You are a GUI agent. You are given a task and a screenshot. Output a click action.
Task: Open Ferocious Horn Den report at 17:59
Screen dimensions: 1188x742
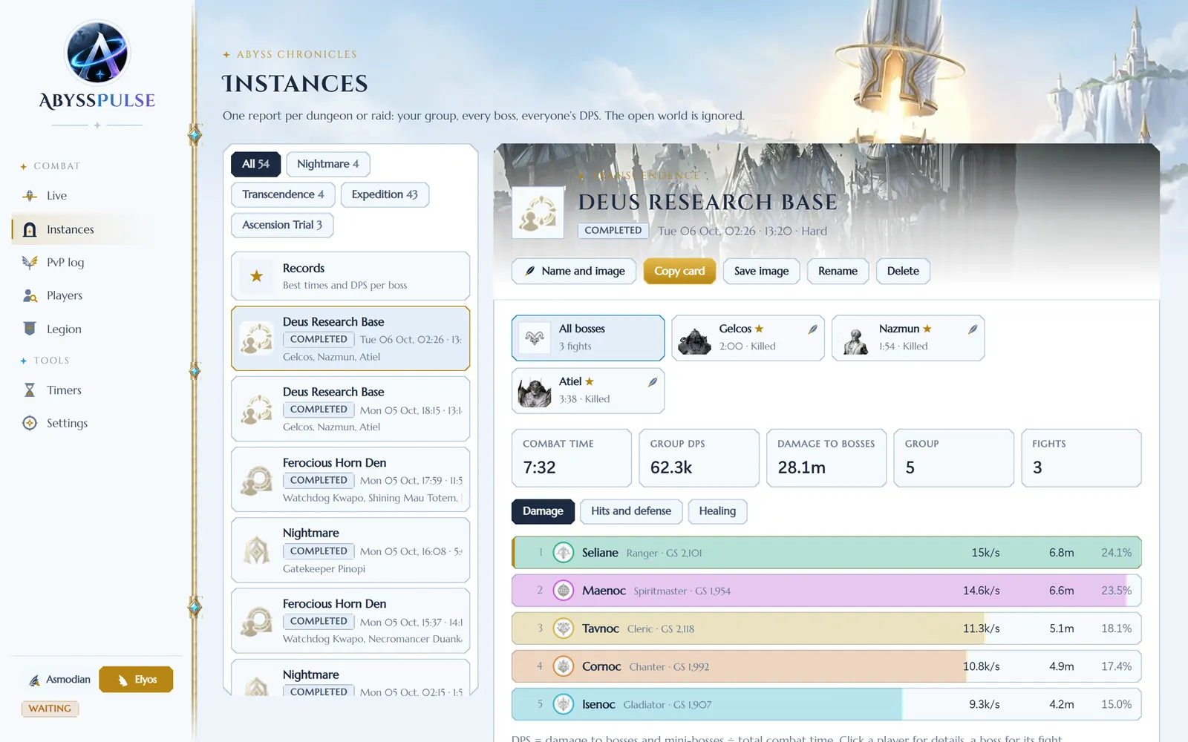[x=350, y=479]
